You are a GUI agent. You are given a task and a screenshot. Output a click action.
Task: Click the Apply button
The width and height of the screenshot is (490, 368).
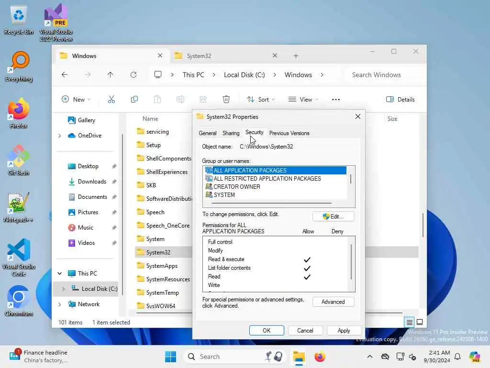tap(344, 331)
